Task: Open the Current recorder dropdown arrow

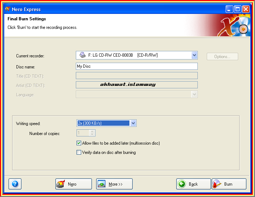Action: click(x=194, y=55)
